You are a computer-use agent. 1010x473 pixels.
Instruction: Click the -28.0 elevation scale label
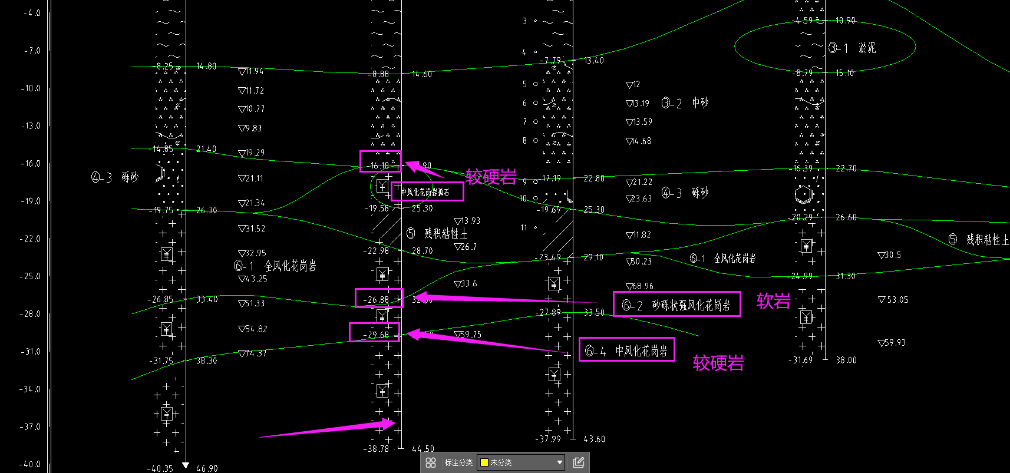[x=31, y=314]
